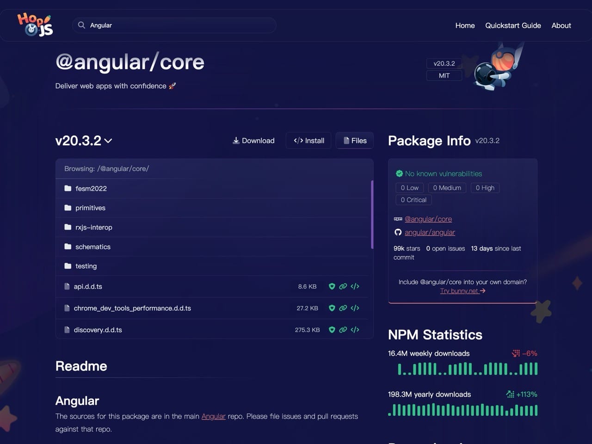Image resolution: width=592 pixels, height=444 pixels.
Task: Click the code icon for chrome_dev_tools_performance.d.d.ts
Action: [x=355, y=308]
